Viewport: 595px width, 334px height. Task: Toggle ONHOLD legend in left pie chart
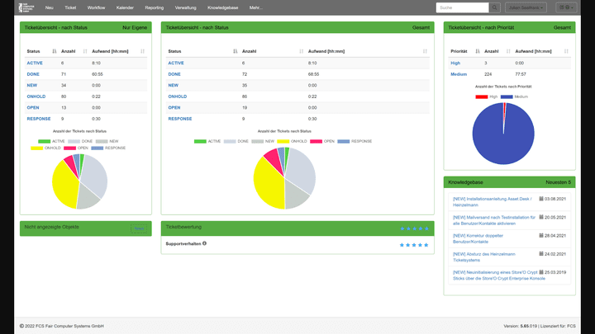pyautogui.click(x=45, y=148)
